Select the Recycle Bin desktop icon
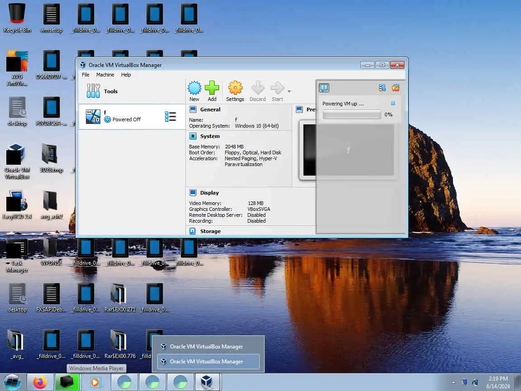 coord(17,18)
